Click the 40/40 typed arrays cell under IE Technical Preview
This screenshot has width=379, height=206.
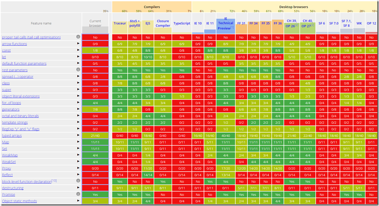[x=226, y=135]
